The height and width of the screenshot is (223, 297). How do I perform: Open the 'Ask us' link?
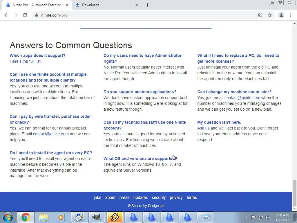pos(203,128)
